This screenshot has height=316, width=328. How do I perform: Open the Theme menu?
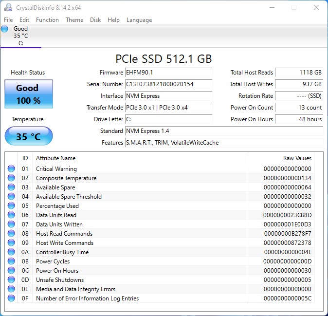tap(74, 20)
